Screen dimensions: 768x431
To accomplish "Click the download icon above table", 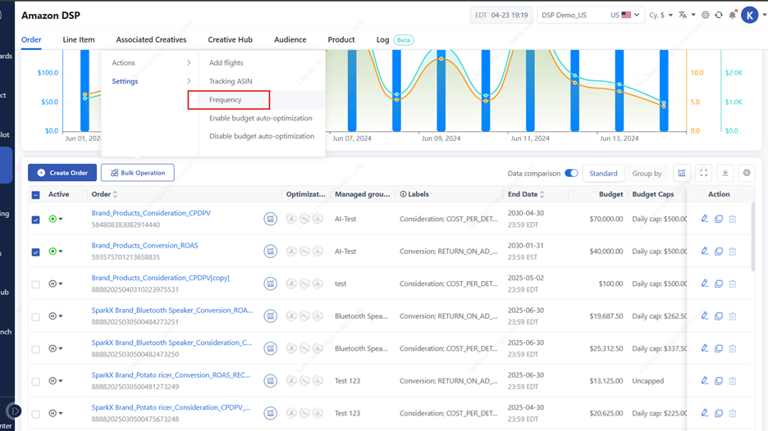I will point(725,173).
